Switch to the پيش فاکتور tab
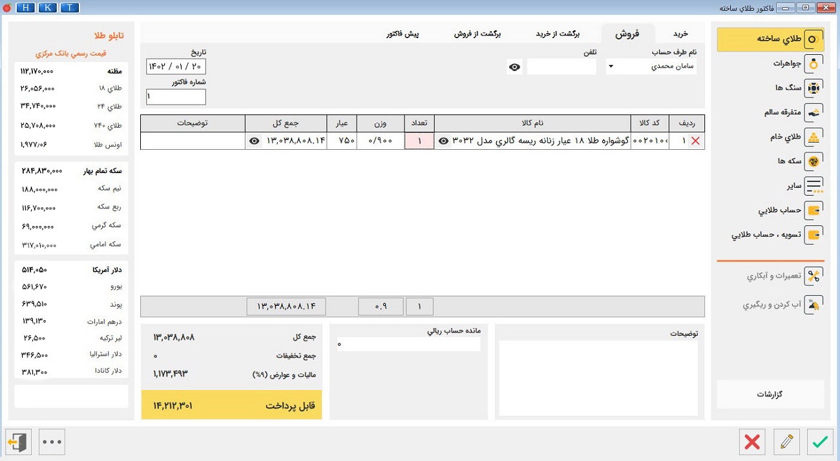Viewport: 840px width, 461px height. pyautogui.click(x=403, y=34)
